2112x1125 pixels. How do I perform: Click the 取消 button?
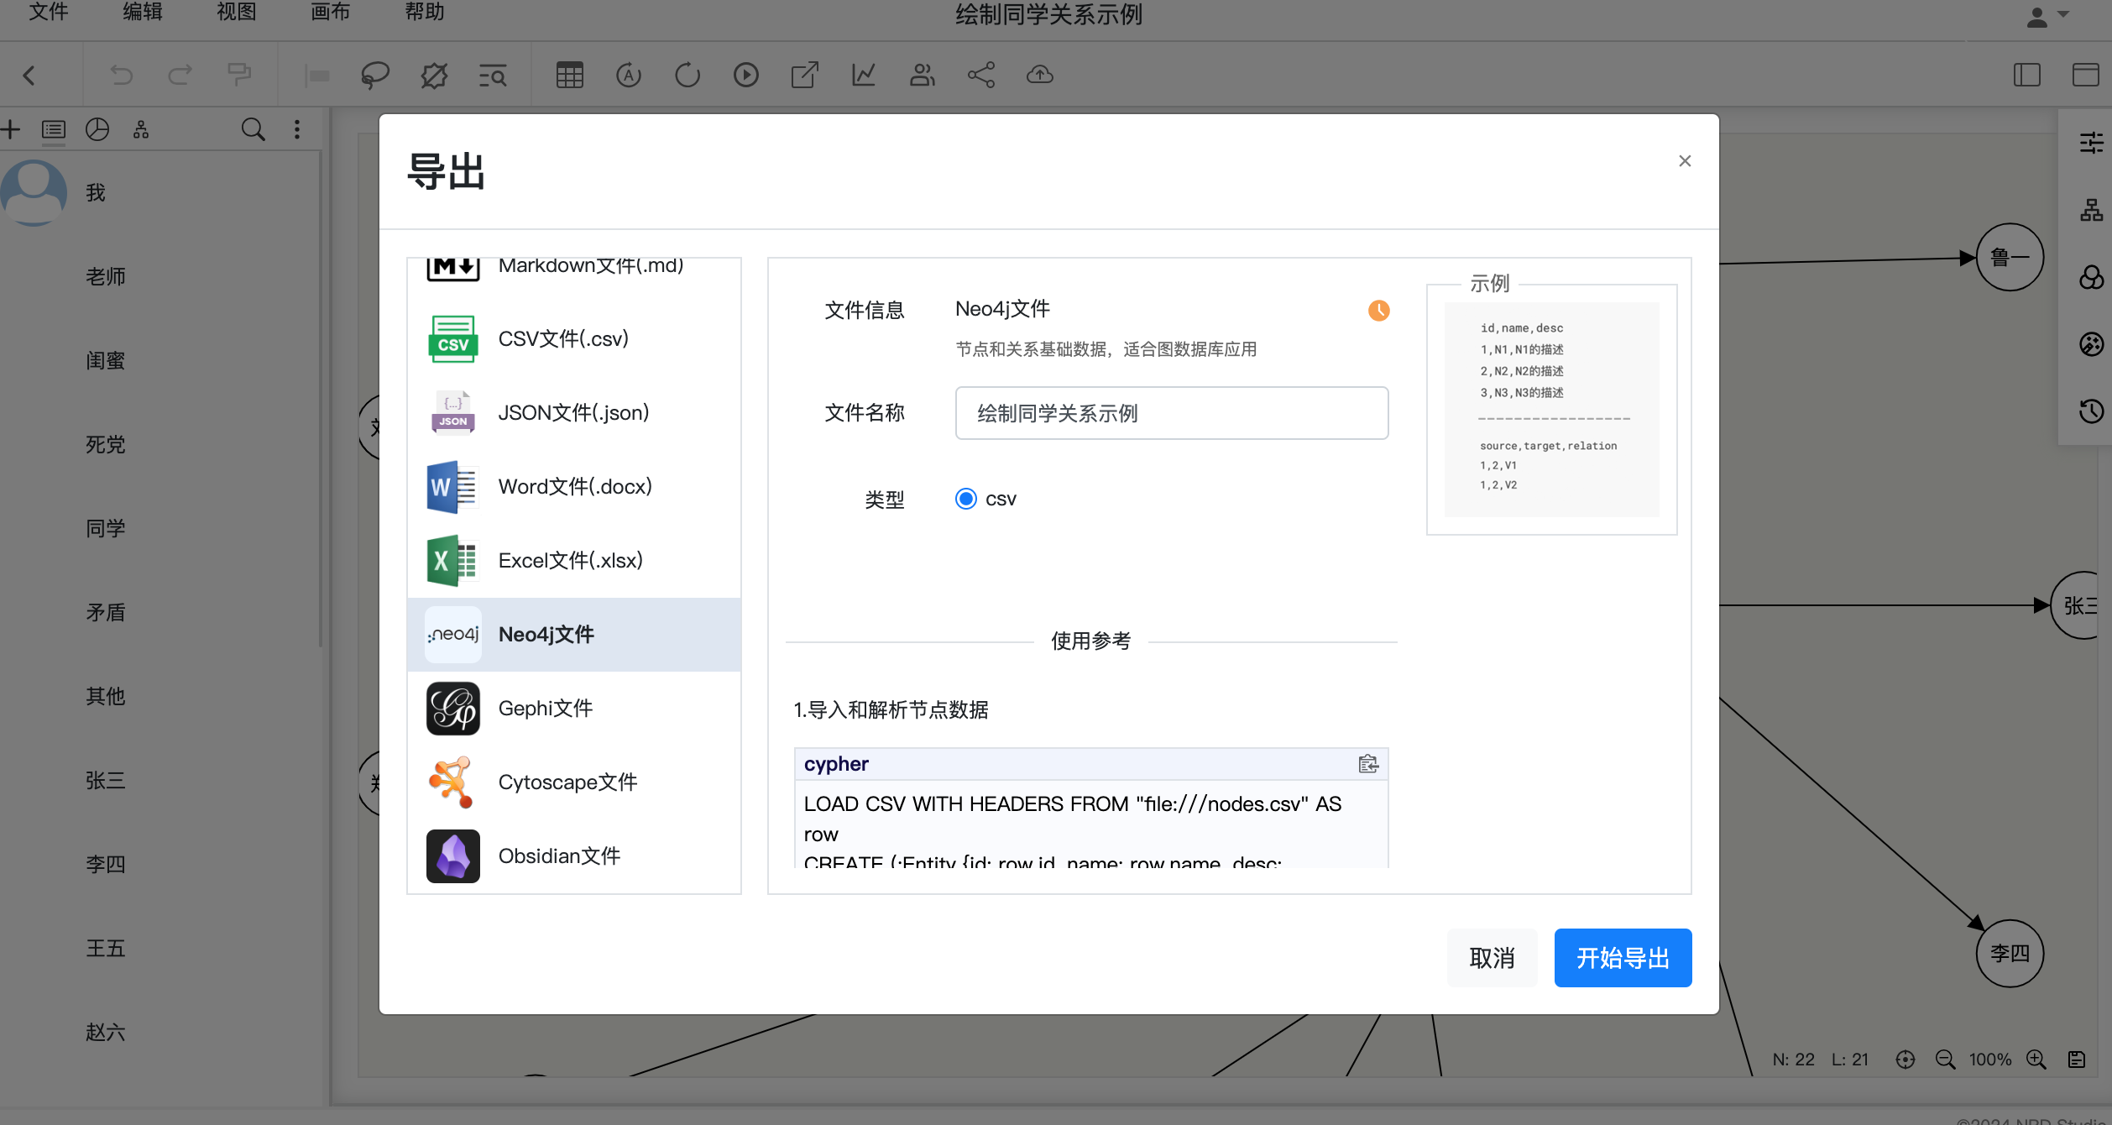click(x=1492, y=958)
